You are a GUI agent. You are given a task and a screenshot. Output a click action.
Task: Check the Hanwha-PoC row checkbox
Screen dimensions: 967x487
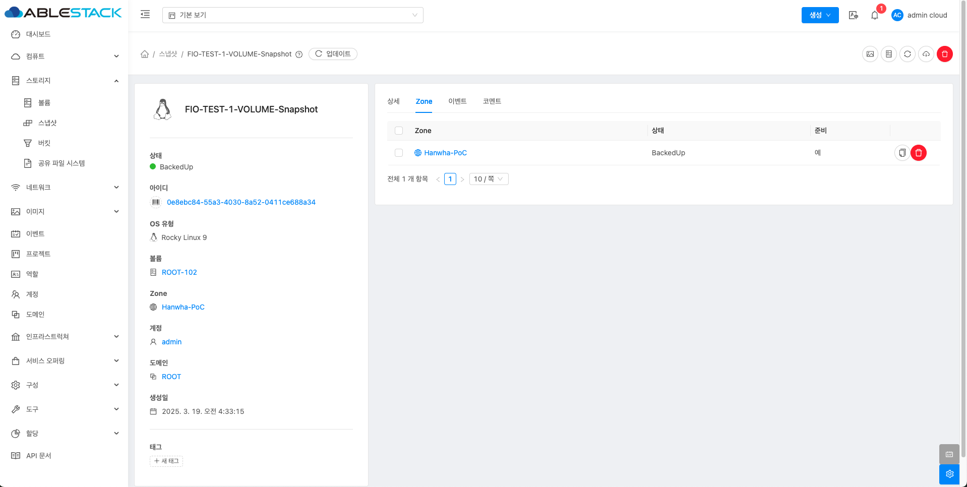(399, 153)
